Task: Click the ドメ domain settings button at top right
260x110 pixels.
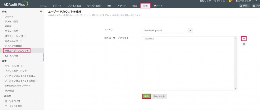Action: 256,6
